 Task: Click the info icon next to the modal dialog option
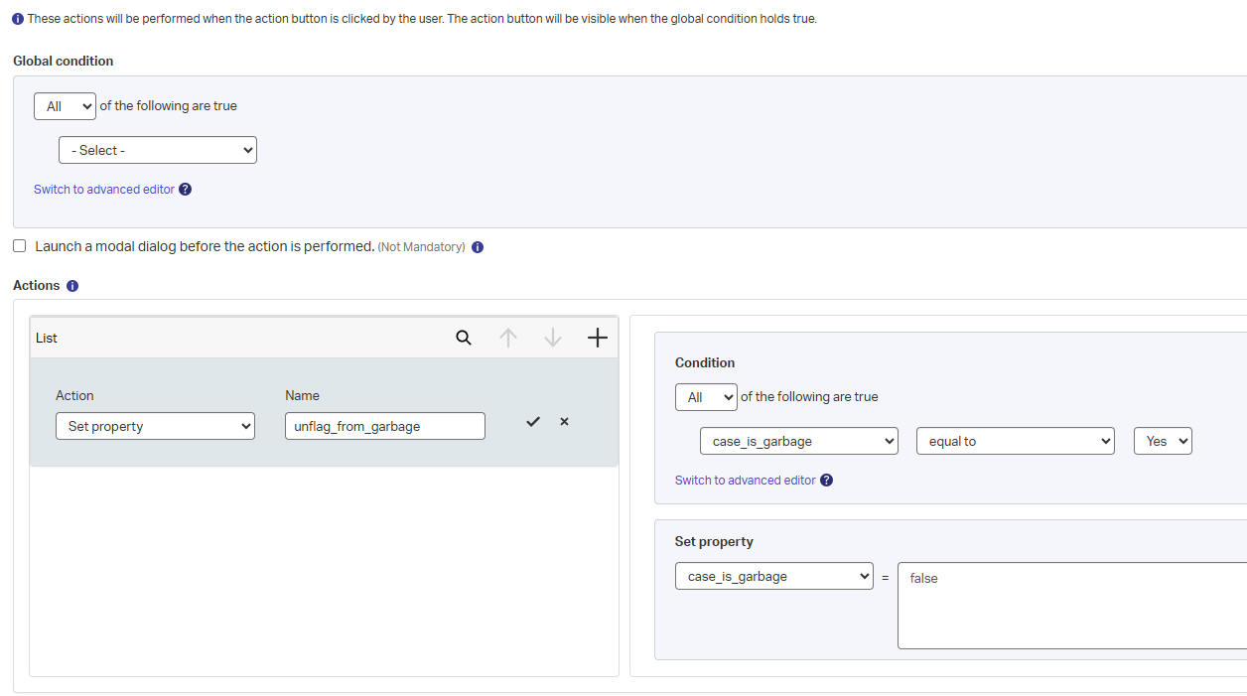tap(478, 247)
